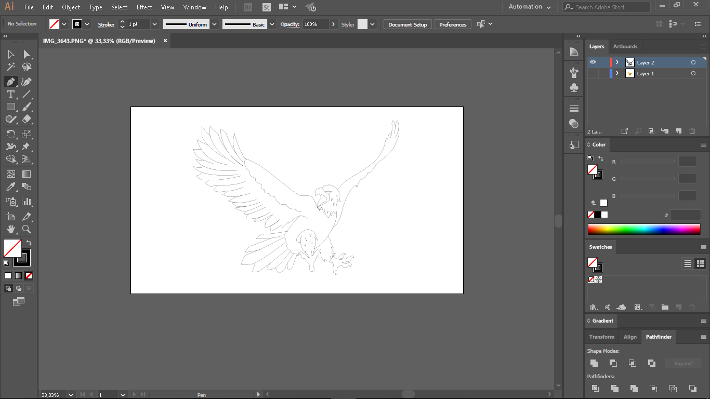Switch Swatches to thumbnail grid view
Viewport: 710px width, 399px height.
[700, 263]
